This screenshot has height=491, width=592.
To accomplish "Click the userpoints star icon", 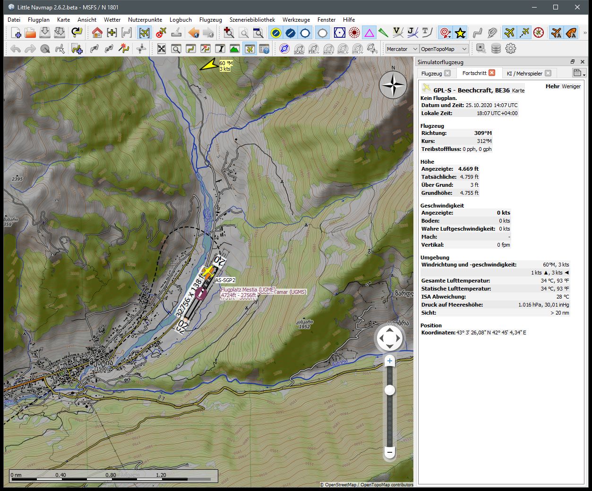I will [460, 33].
